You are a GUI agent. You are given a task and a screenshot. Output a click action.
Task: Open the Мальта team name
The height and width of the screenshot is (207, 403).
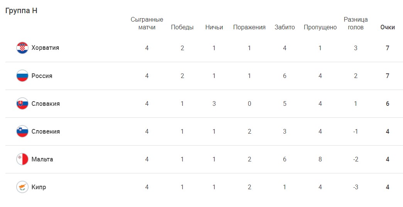tap(42, 159)
